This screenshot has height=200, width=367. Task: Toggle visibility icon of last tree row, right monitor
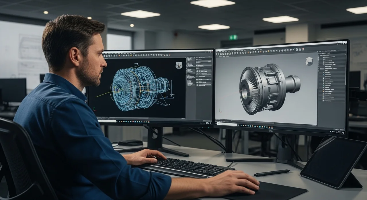point(323,101)
